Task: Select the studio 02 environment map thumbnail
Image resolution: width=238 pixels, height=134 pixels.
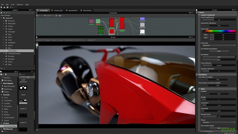Action: click(x=23, y=102)
